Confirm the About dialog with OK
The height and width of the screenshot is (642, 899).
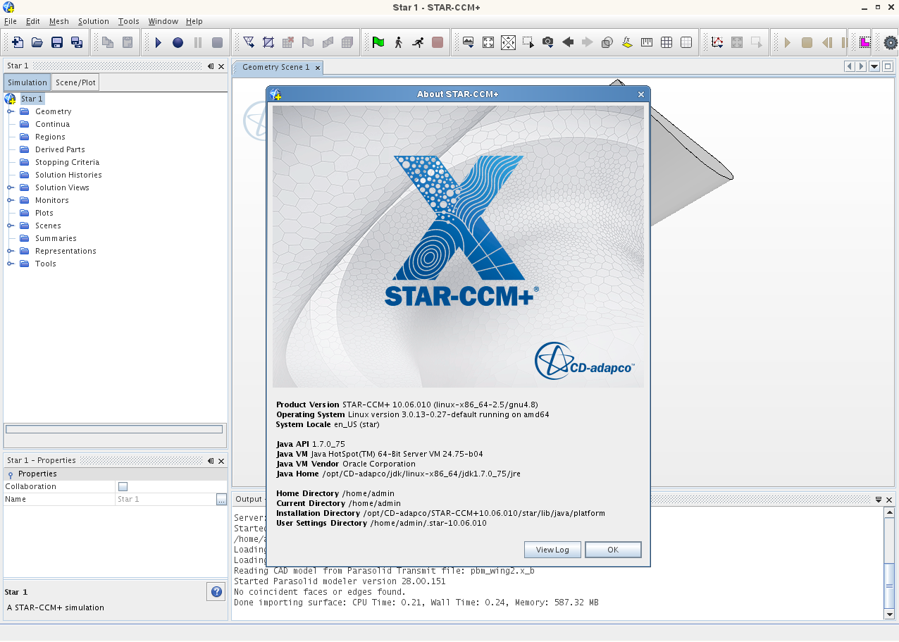tap(613, 550)
